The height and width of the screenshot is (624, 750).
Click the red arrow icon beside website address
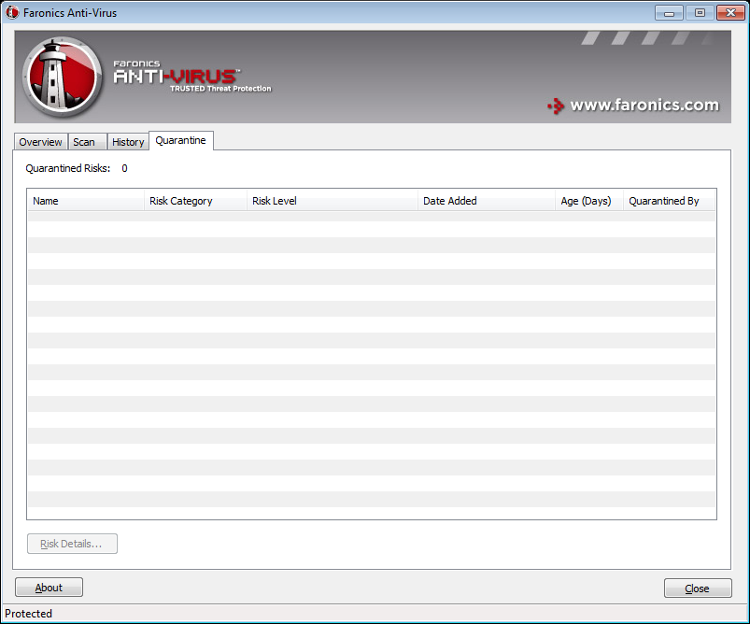tap(556, 106)
